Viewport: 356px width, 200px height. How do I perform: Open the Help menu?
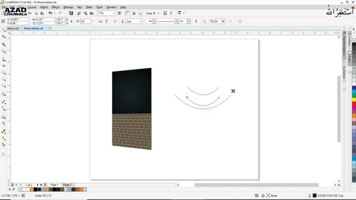tap(123, 7)
